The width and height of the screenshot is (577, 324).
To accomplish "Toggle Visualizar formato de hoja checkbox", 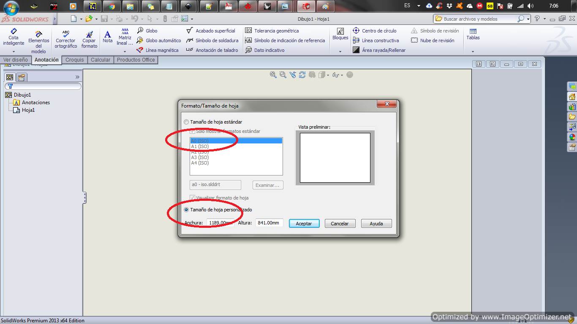I will (193, 197).
